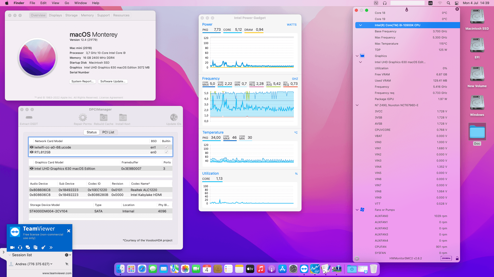
Task: Click Install Kext icon in DPCIManager
Action: click(123, 117)
